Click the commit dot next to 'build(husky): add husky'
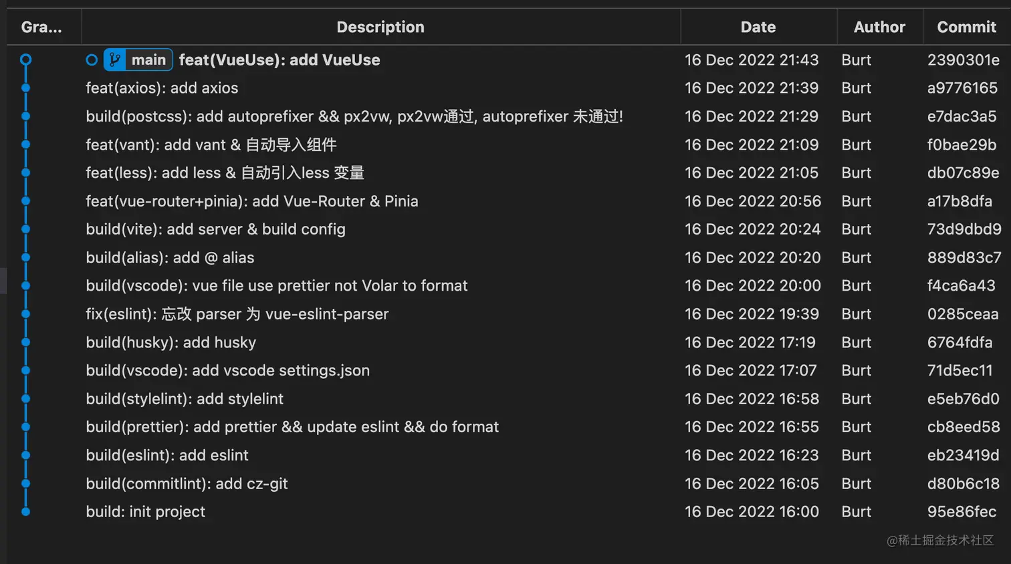Image resolution: width=1011 pixels, height=564 pixels. point(25,342)
